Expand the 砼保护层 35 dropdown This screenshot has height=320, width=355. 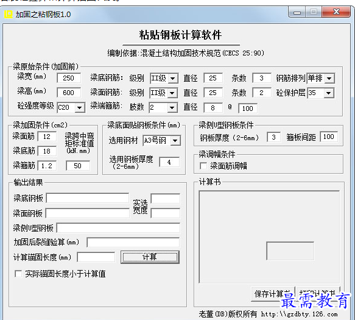(x=329, y=93)
